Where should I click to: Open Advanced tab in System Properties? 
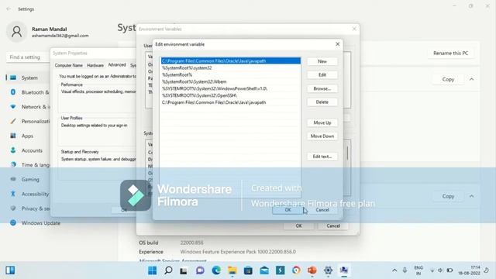pos(117,65)
